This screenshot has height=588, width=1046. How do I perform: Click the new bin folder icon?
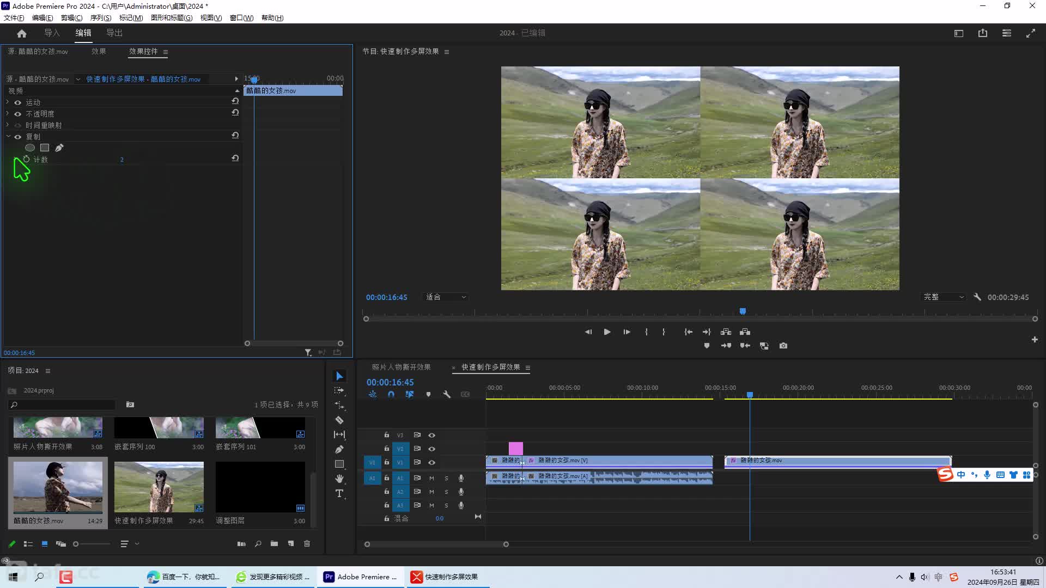coord(274,544)
